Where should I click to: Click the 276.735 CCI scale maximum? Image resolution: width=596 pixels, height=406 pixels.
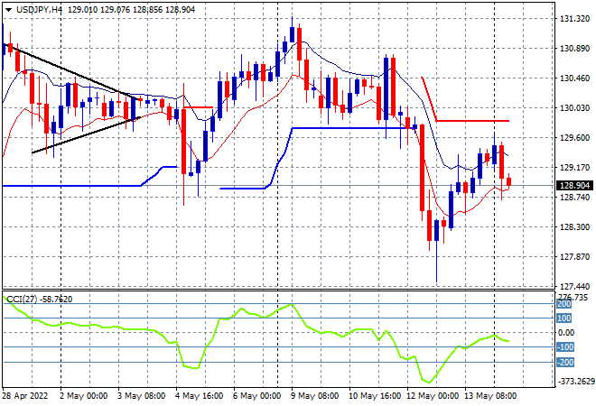573,298
